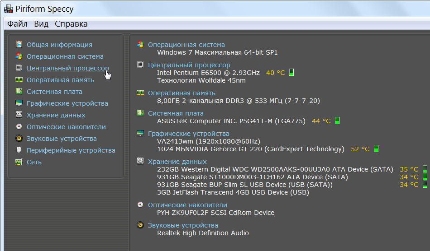Image resolution: width=430 pixels, height=251 pixels.
Task: Click the motherboard icon beside sidebar Системная плата
Action: (19, 91)
